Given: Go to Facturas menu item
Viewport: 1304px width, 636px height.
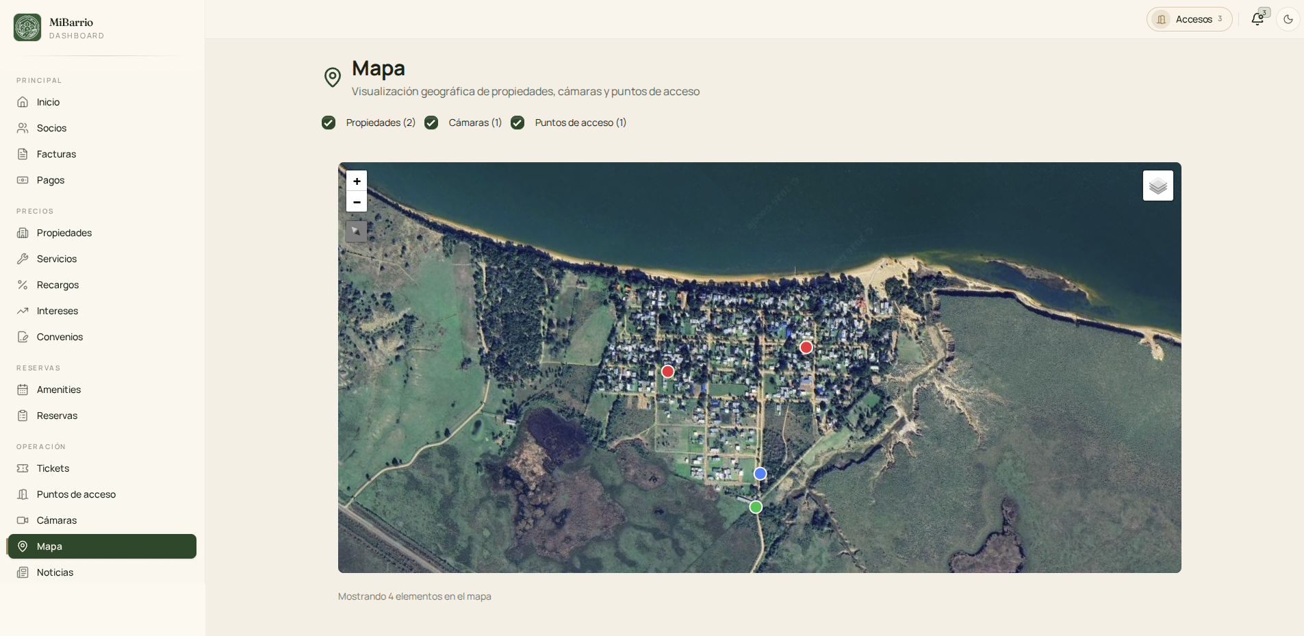Looking at the screenshot, I should [x=101, y=154].
